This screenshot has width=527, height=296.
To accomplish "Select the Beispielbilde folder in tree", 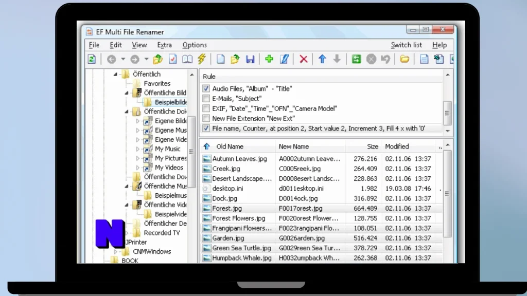I will tap(170, 102).
